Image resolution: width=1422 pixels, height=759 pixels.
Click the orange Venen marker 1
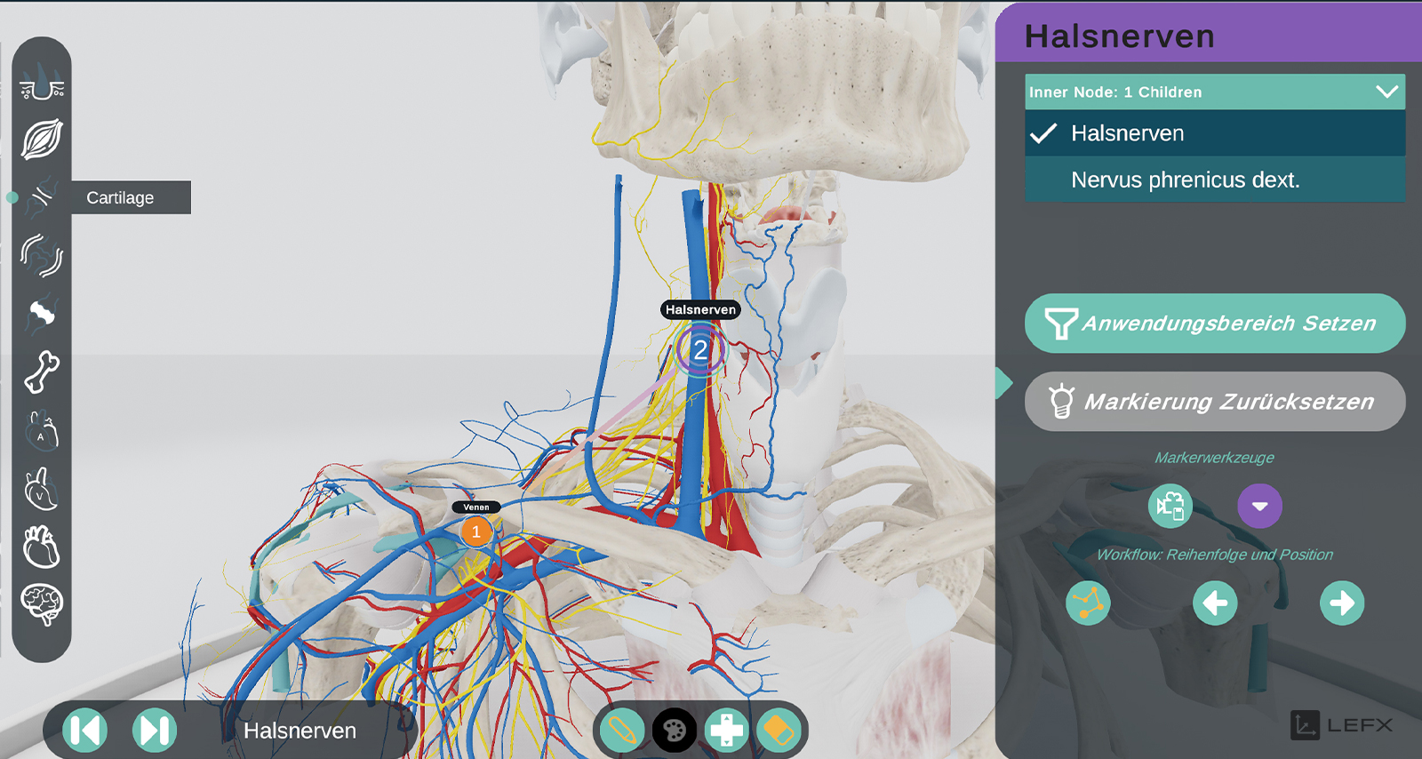point(476,531)
